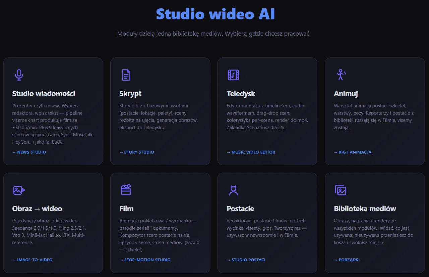Click the description starting with Warsztat animacji postaci
429x277 pixels.
point(374,117)
